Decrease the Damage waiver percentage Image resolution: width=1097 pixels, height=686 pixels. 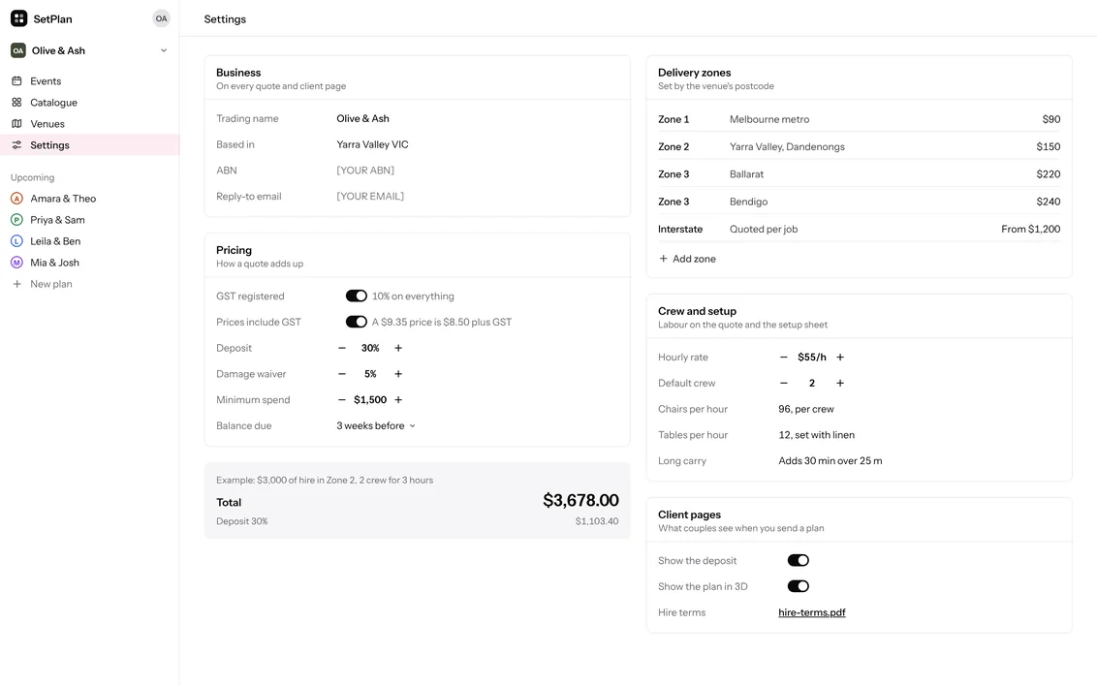[x=342, y=373]
